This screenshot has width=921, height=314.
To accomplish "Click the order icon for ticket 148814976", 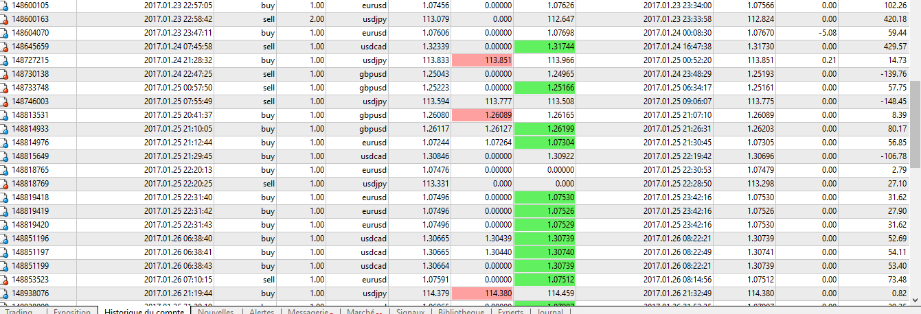I will click(5, 143).
